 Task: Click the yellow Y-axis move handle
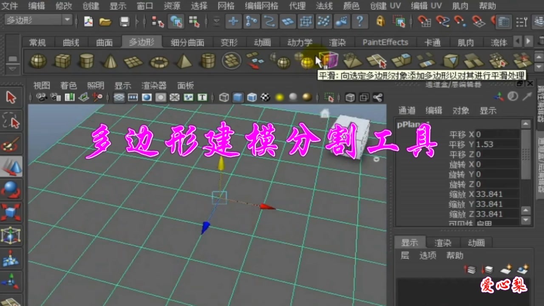[x=221, y=164]
